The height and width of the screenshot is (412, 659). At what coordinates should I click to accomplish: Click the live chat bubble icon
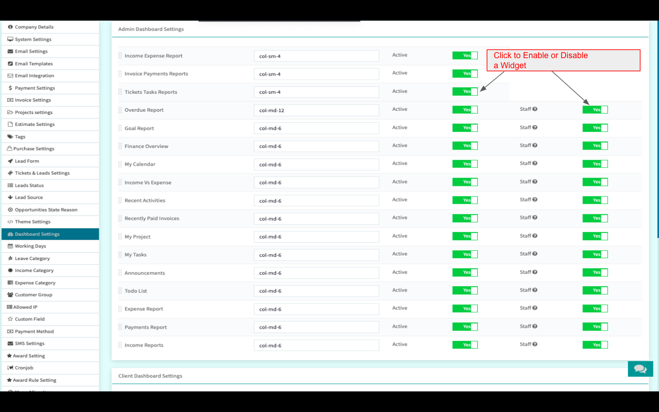click(640, 369)
